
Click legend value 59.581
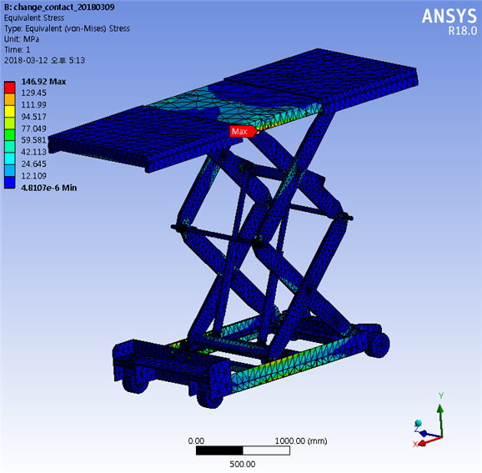[x=33, y=140]
